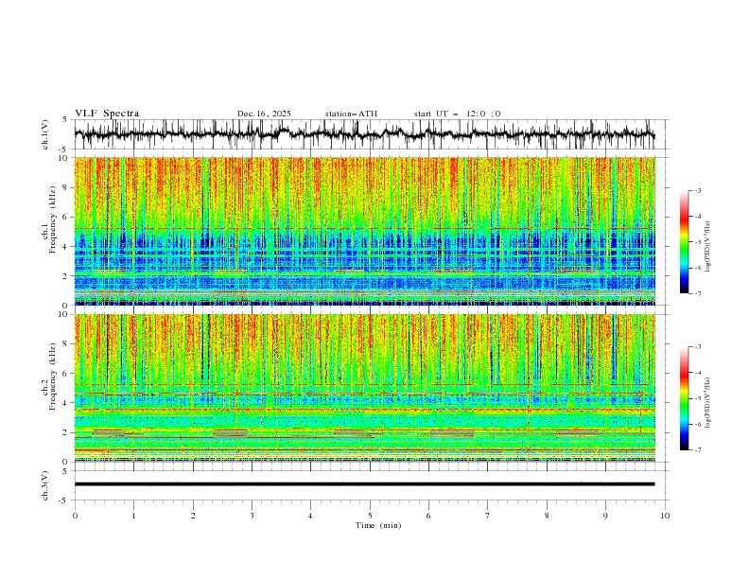The height and width of the screenshot is (579, 749).
Task: Click time axis tick label "8"
Action: click(547, 516)
